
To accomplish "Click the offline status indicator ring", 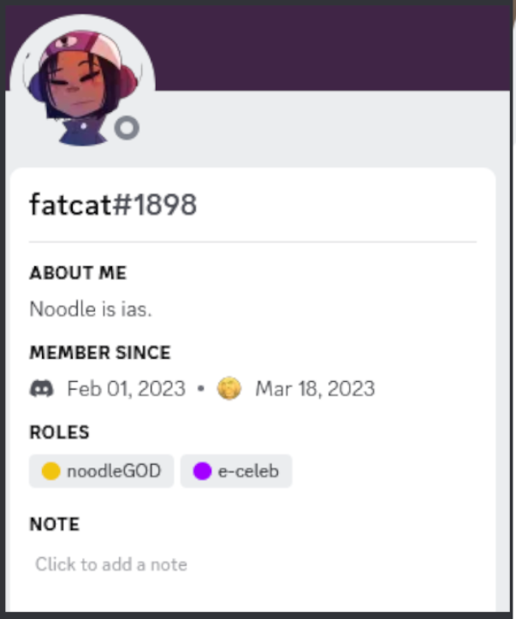I will pyautogui.click(x=127, y=128).
